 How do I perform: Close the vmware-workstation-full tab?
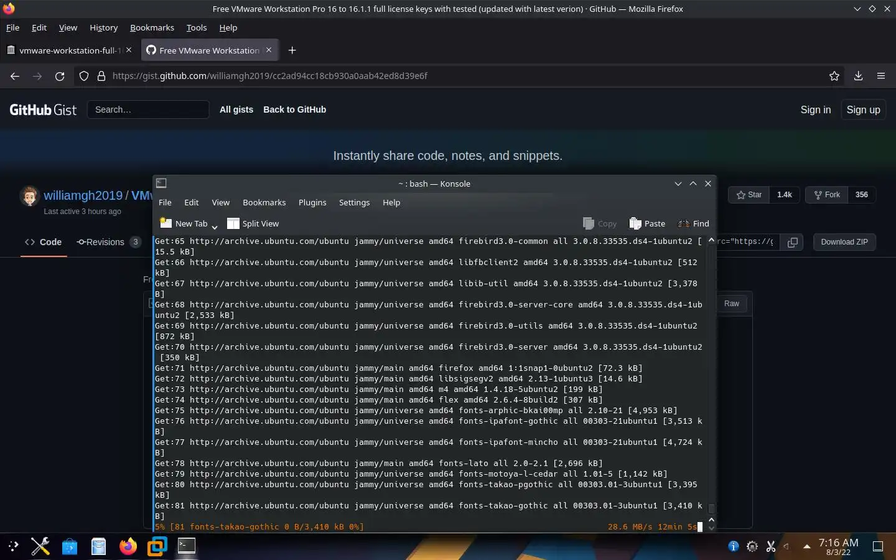pos(129,50)
